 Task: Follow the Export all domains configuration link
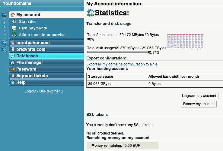tap(122, 64)
